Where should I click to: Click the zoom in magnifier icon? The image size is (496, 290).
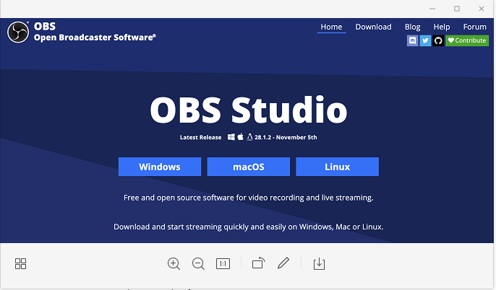coord(174,264)
